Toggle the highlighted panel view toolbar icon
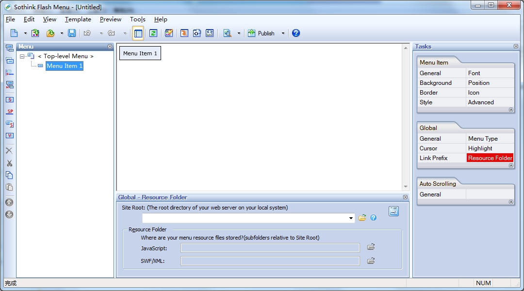The height and width of the screenshot is (291, 524). coord(138,33)
